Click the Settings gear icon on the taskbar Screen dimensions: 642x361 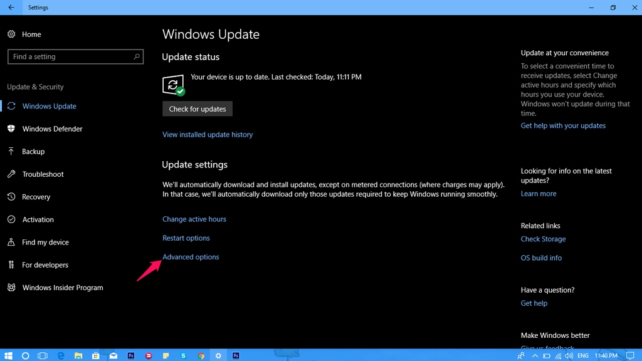pos(218,355)
